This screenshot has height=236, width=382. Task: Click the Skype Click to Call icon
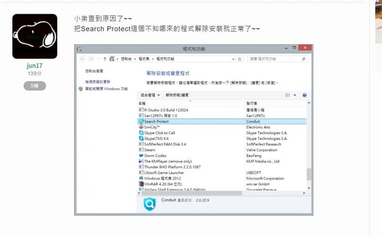coord(141,133)
